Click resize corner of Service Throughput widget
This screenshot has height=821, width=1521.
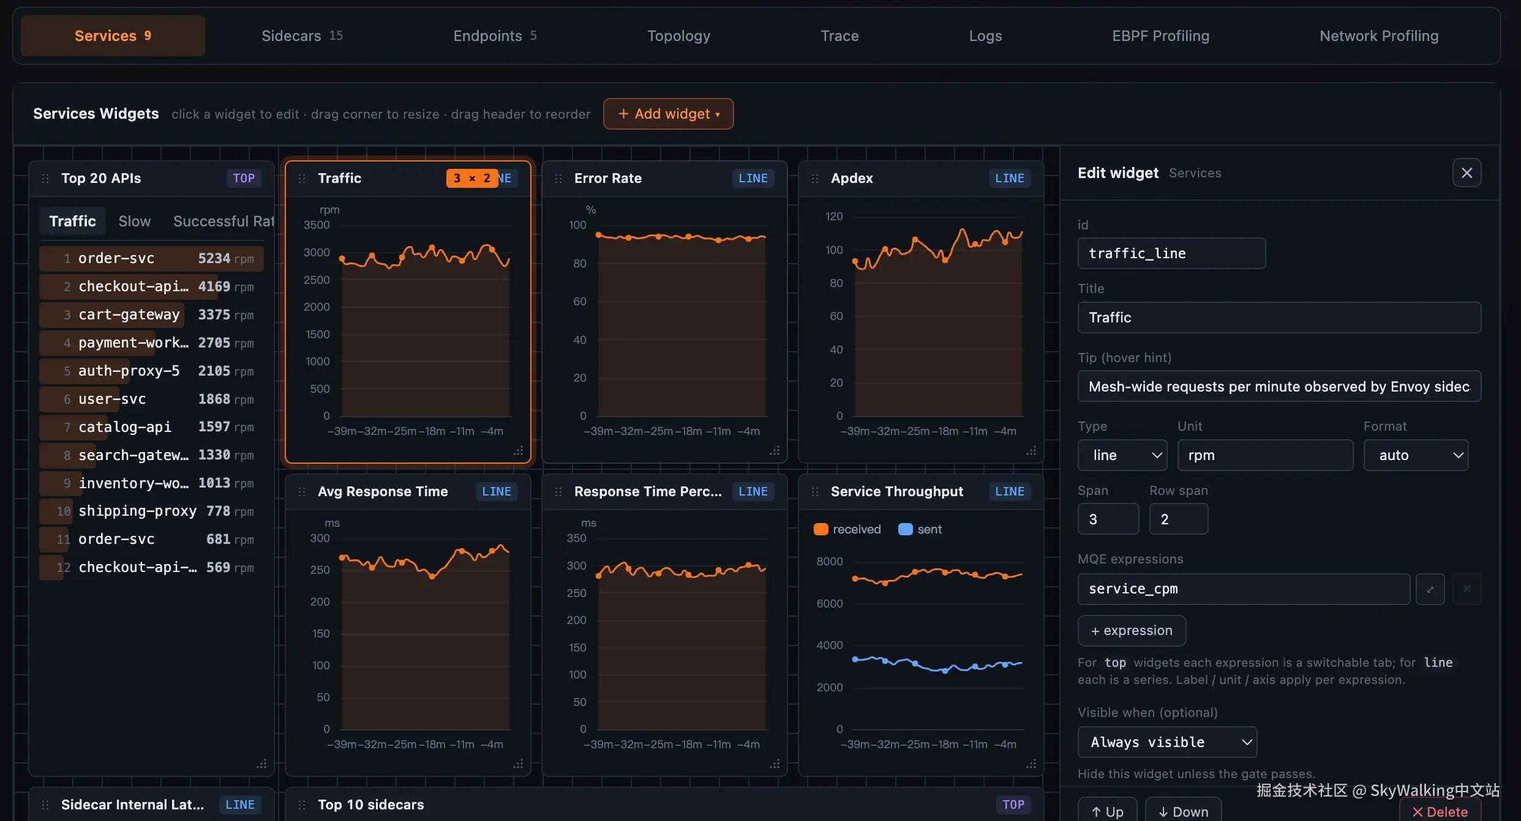pyautogui.click(x=1032, y=764)
